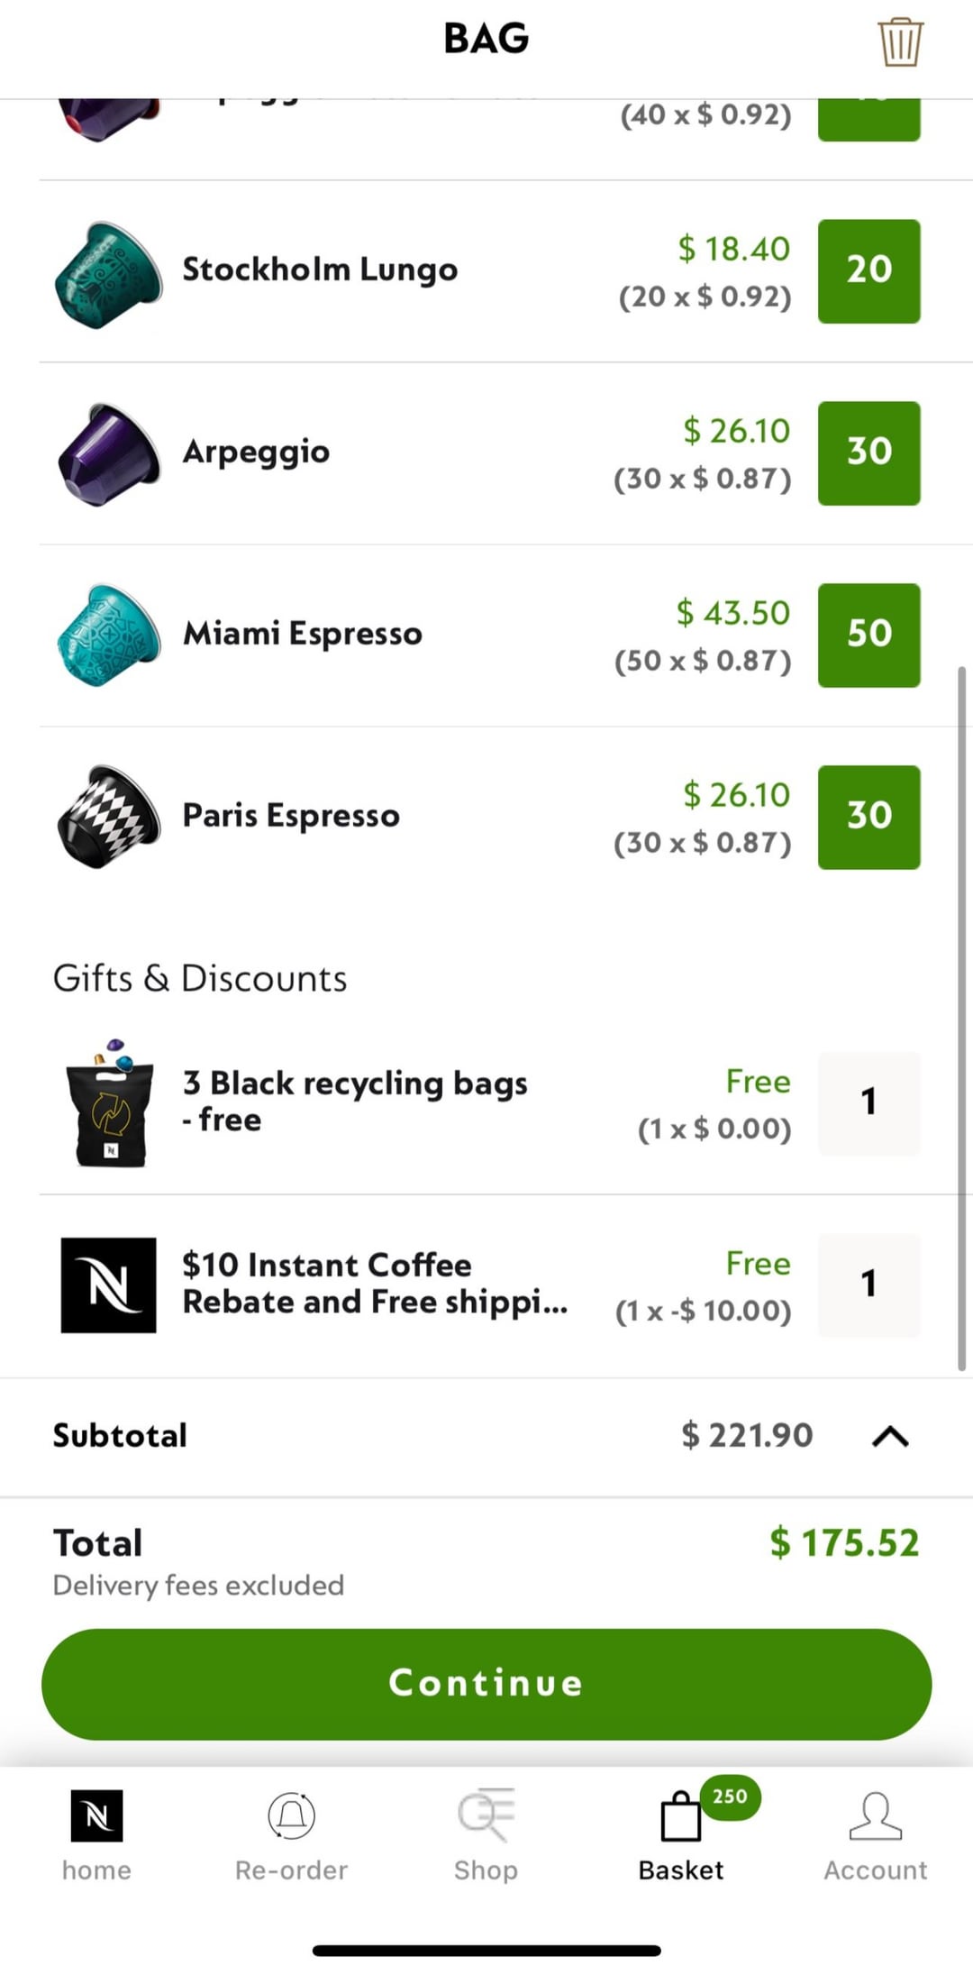This screenshot has height=1975, width=973.
Task: Tap the Arpeggio product name
Action: coord(256,452)
